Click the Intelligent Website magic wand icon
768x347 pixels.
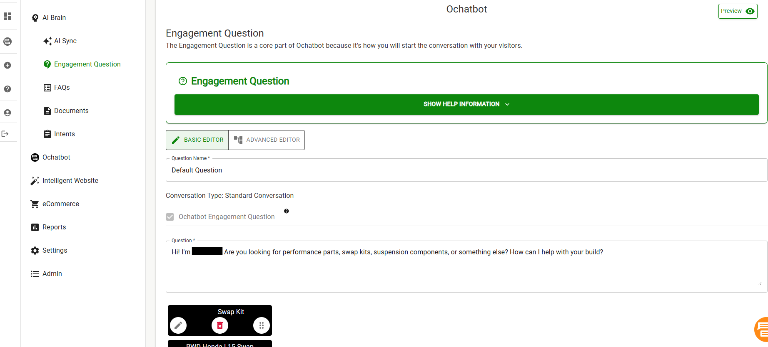[x=35, y=181]
